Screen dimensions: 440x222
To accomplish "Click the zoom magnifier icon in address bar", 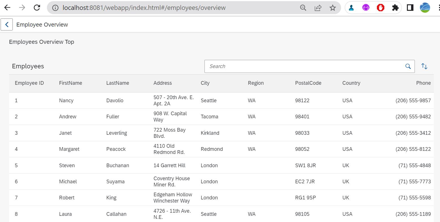I will (303, 8).
